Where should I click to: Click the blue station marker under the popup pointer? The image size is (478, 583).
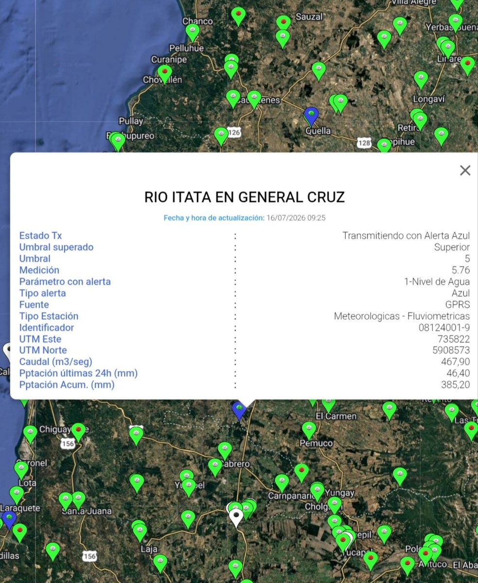click(239, 411)
